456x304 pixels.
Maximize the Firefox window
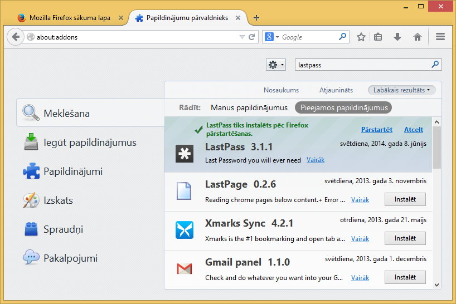pos(421,6)
